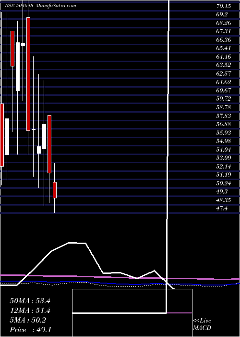240x337 pixels.
Task: Click the 47.4 price axis label
Action: 222,208
